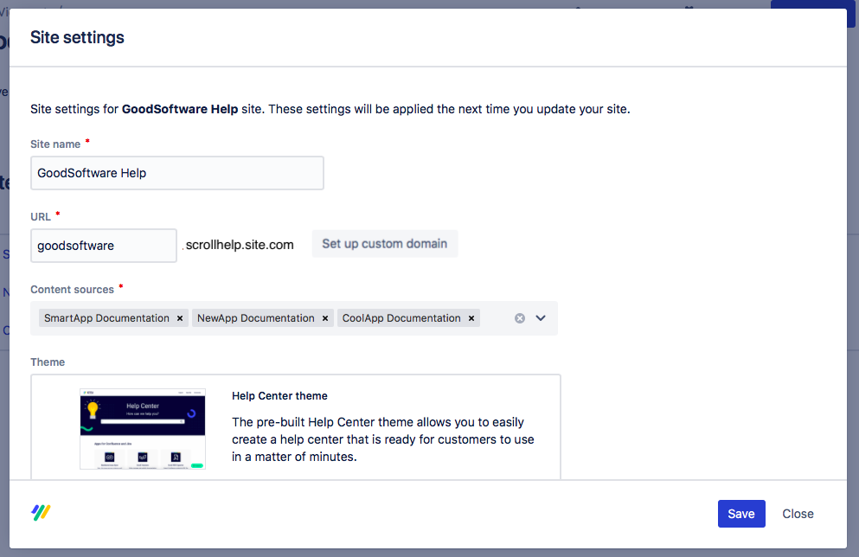Click the Help Center theme title
The height and width of the screenshot is (557, 859).
pos(279,396)
